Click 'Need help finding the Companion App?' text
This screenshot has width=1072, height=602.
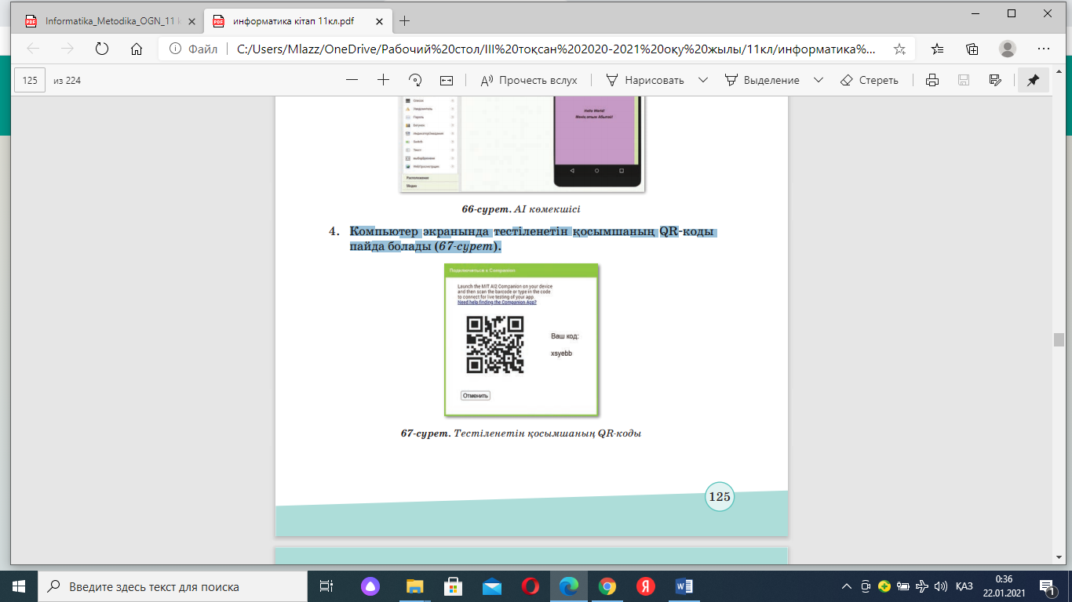coord(497,303)
